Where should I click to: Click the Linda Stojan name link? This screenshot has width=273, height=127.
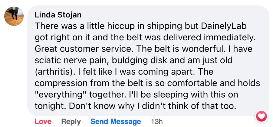pyautogui.click(x=58, y=15)
